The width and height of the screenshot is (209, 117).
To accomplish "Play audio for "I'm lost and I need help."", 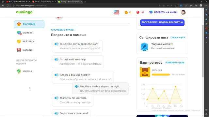I will coord(56,59).
